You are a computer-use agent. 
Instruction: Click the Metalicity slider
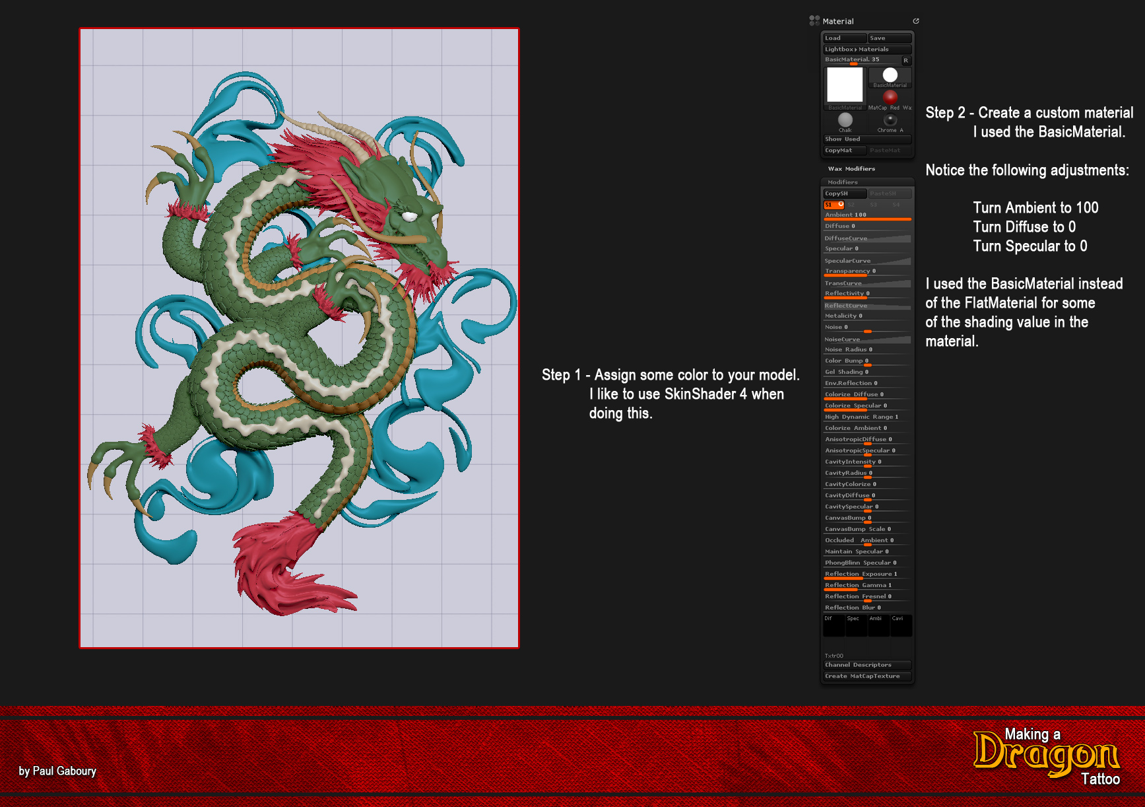click(x=867, y=316)
